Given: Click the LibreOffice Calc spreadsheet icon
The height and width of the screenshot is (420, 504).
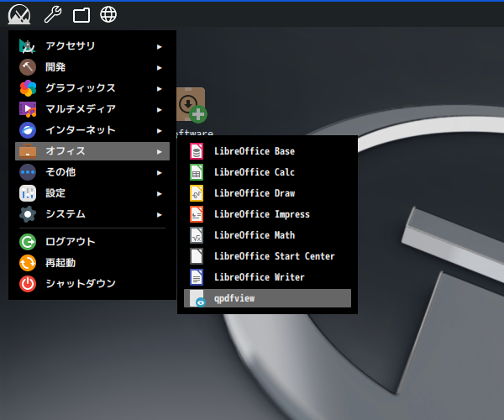Looking at the screenshot, I should coord(197,172).
